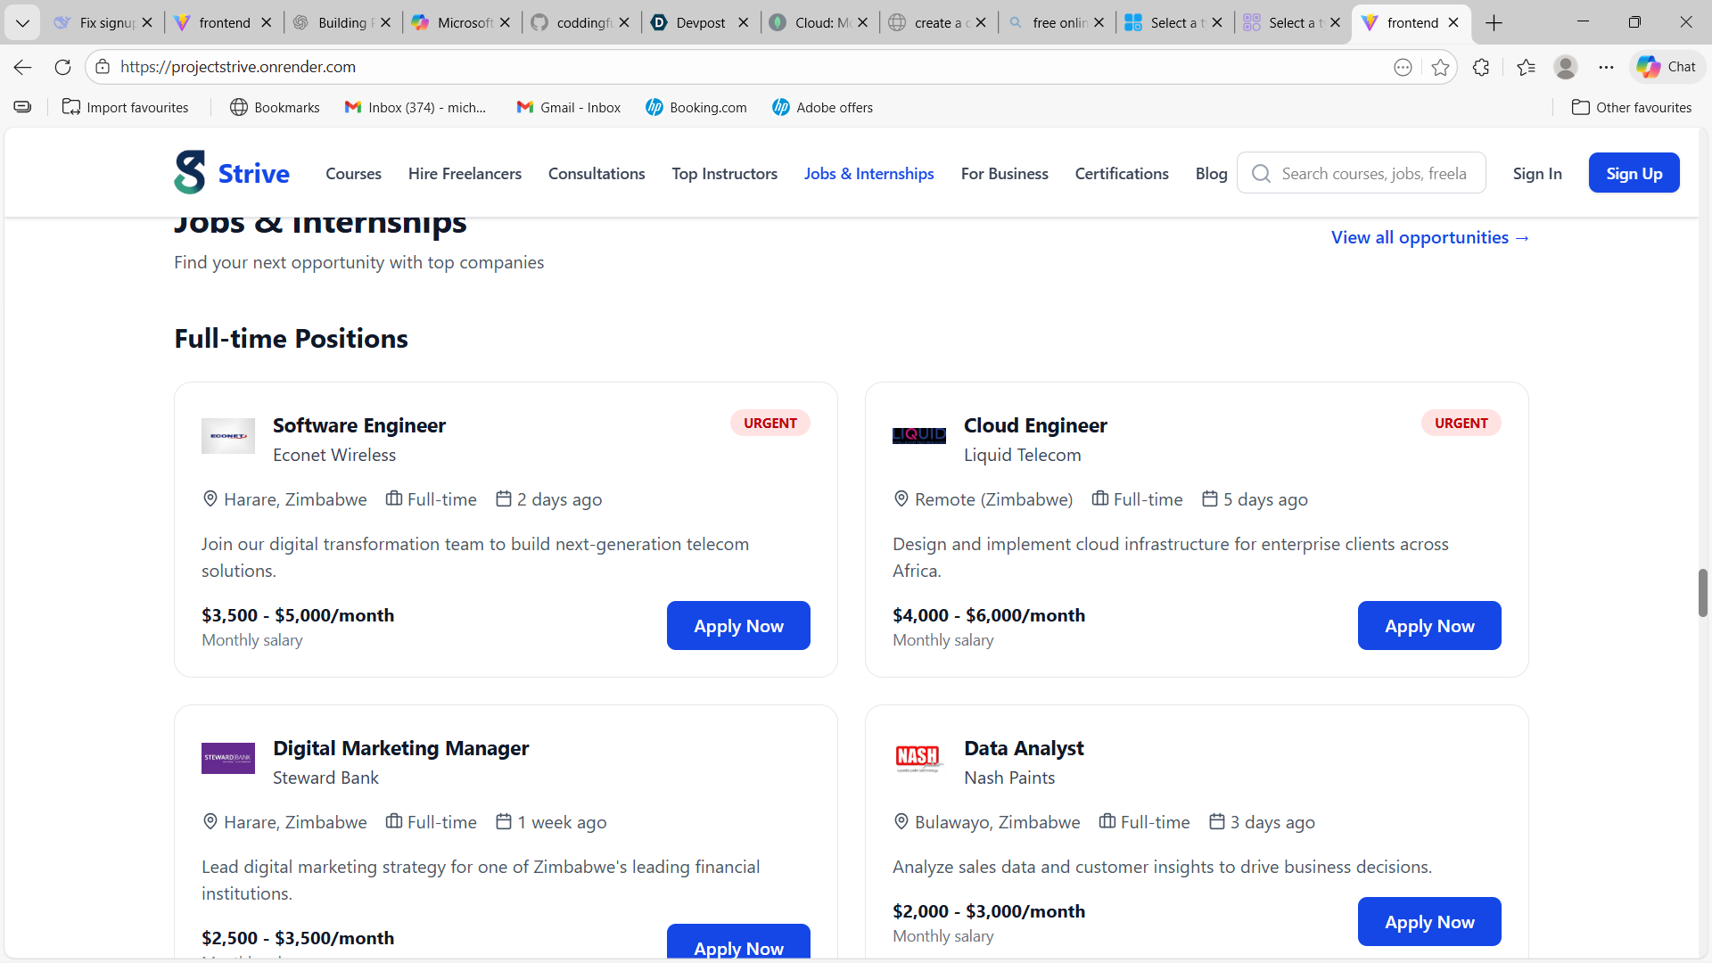This screenshot has width=1712, height=963.
Task: Go to Hire Freelancers menu item
Action: (465, 174)
